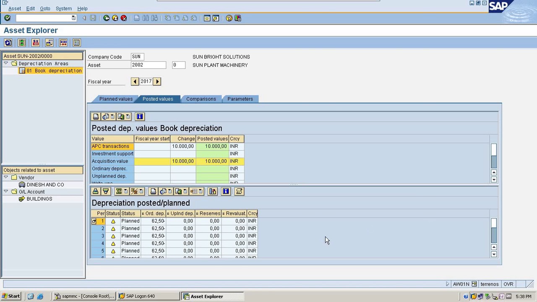Go to previous fiscal year arrow
Viewport: 537px width, 302px height.
pos(135,81)
